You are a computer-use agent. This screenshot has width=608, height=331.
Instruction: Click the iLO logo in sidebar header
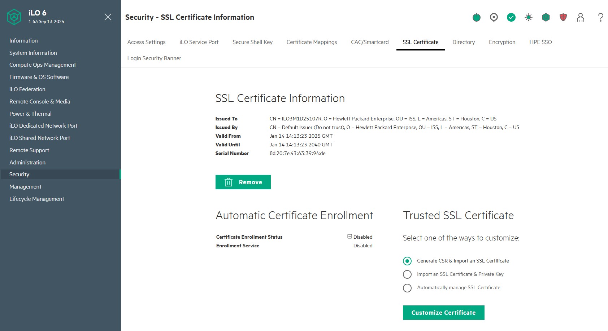[14, 17]
